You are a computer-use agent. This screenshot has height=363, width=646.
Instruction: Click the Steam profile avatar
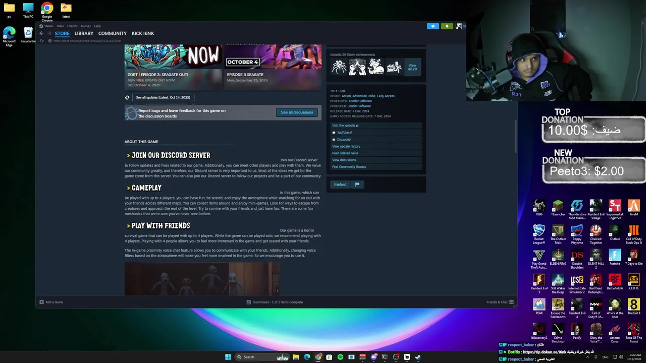pos(458,26)
